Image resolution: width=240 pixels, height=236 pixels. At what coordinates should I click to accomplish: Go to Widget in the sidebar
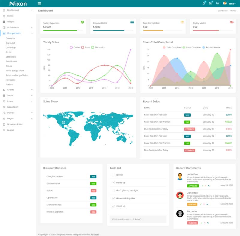click(11, 22)
